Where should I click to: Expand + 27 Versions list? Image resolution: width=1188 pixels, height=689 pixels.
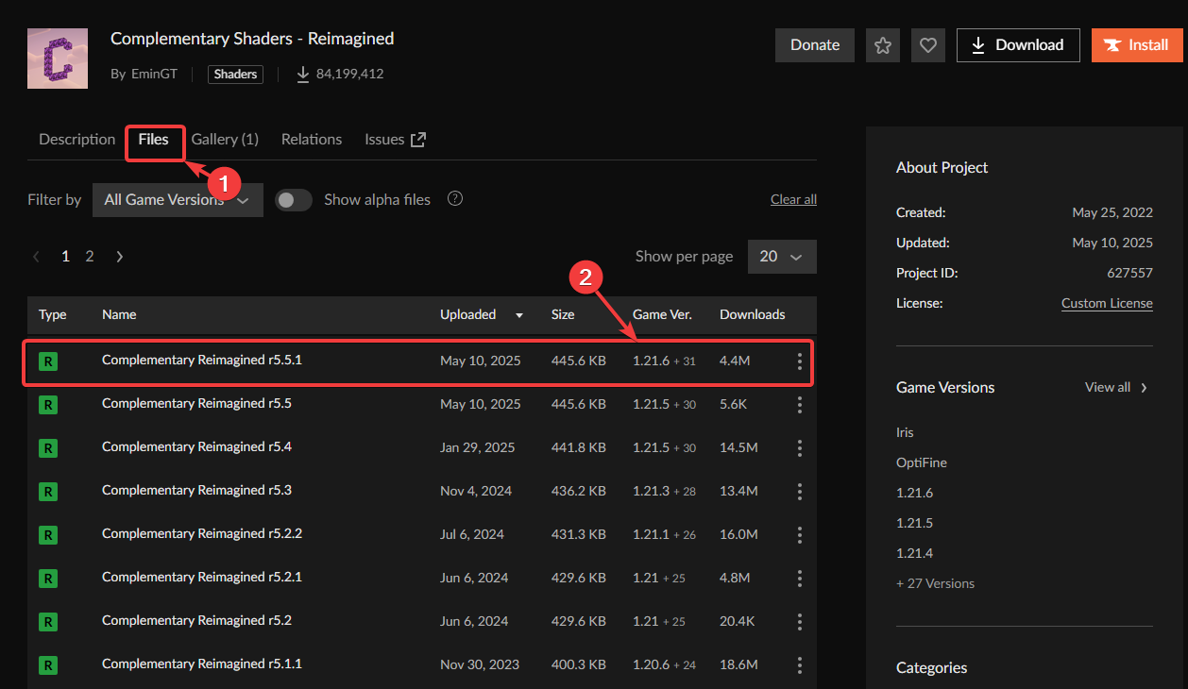pos(935,583)
